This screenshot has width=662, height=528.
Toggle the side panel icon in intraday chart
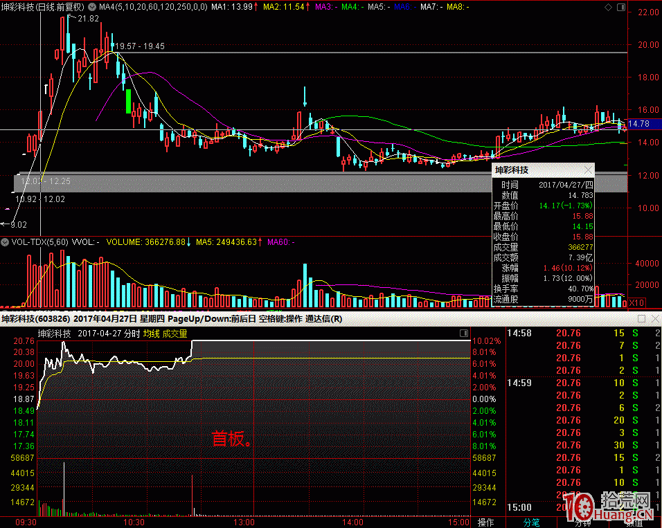point(464,334)
